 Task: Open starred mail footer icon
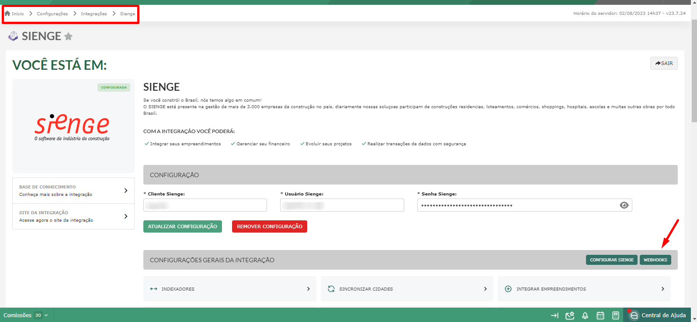pos(570,315)
